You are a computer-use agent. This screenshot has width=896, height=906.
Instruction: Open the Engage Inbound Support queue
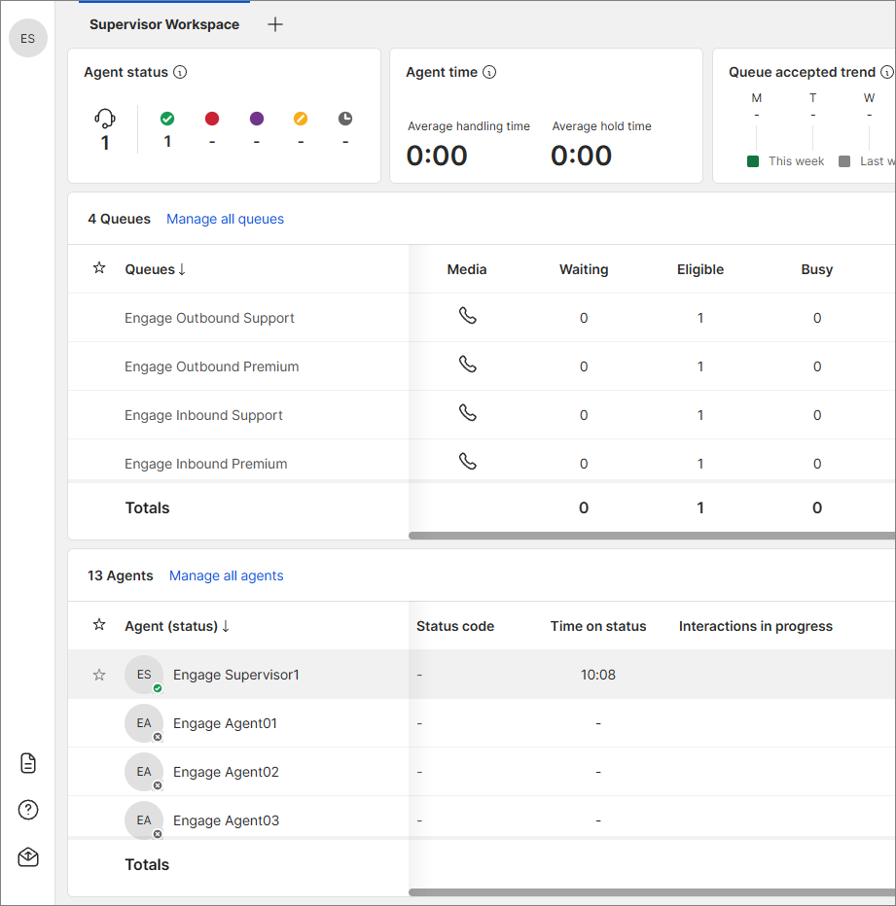click(203, 415)
